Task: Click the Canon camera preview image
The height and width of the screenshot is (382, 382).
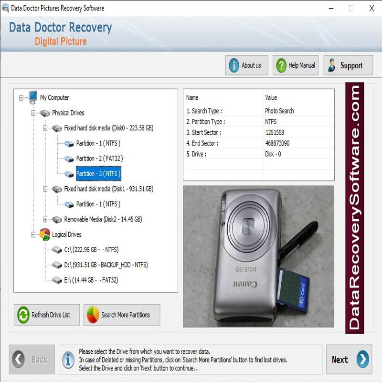Action: coord(258,256)
